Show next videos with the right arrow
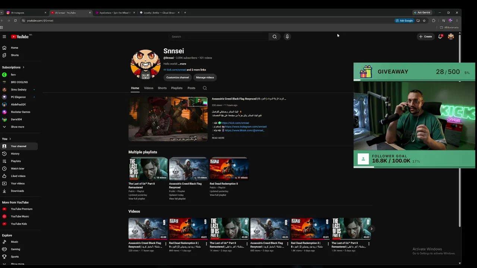Viewport: 477px width, 268px height. (x=371, y=229)
